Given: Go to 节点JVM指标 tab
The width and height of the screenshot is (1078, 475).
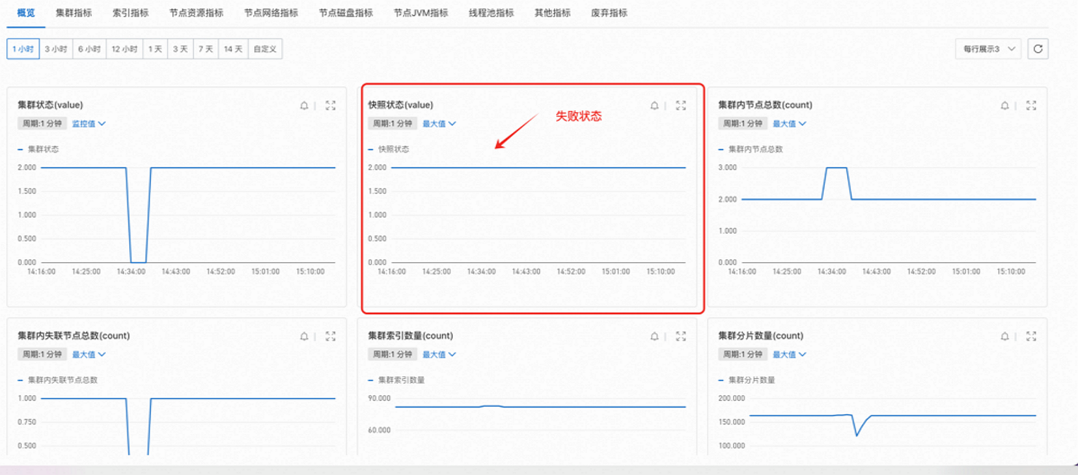Looking at the screenshot, I should (x=421, y=13).
